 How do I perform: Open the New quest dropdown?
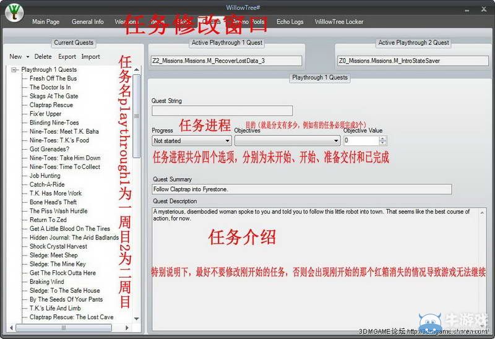(19, 56)
